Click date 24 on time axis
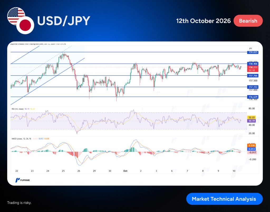Viewport: 270px width, 212px height. point(48,171)
